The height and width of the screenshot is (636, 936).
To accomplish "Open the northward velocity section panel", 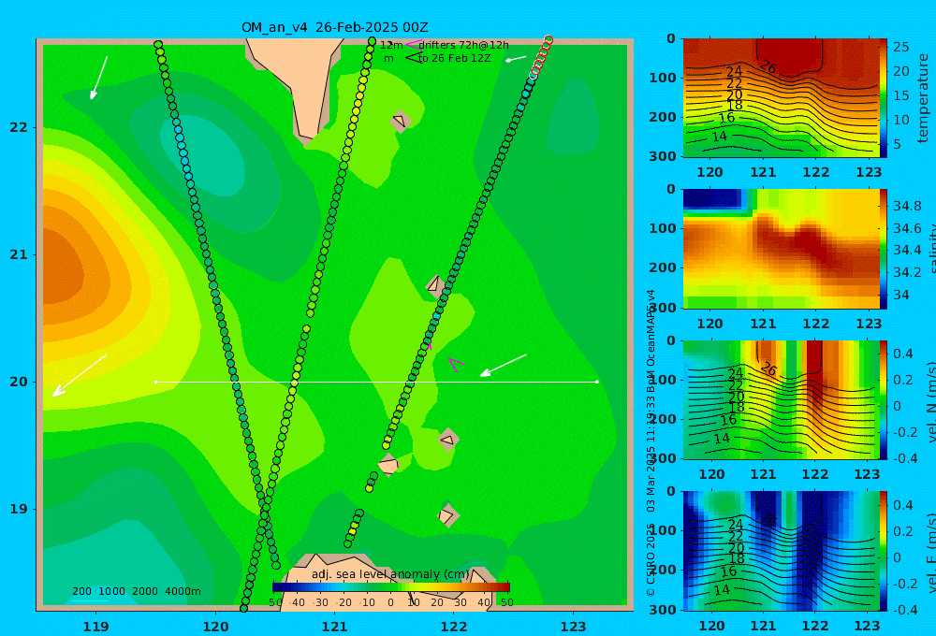I will tap(782, 399).
